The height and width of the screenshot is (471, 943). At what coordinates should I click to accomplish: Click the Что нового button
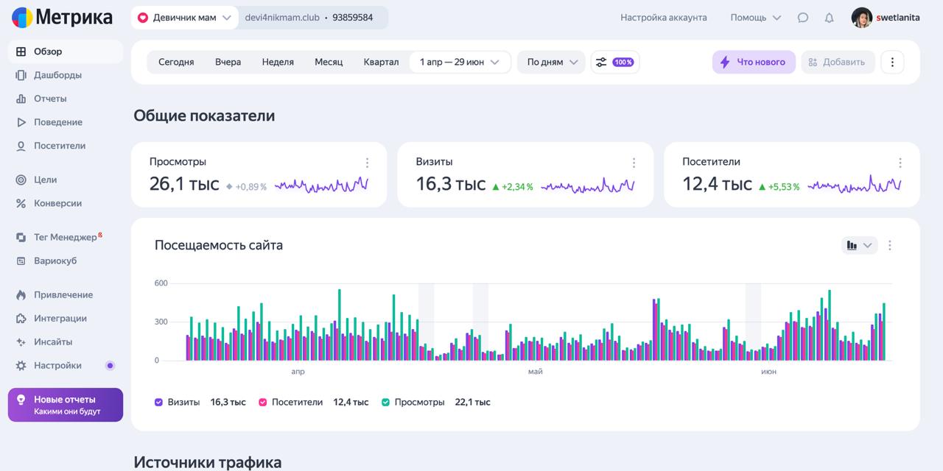[x=754, y=62]
